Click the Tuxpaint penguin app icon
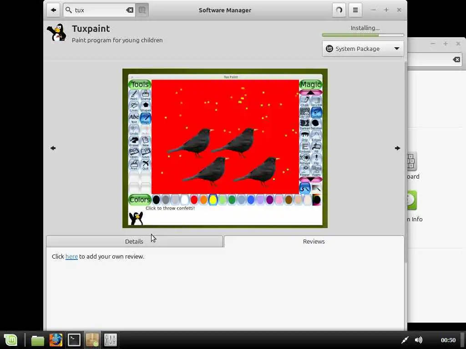Screen dimensions: 466x349 point(56,32)
